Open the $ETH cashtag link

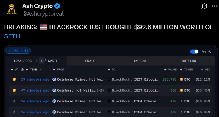pos(12,36)
